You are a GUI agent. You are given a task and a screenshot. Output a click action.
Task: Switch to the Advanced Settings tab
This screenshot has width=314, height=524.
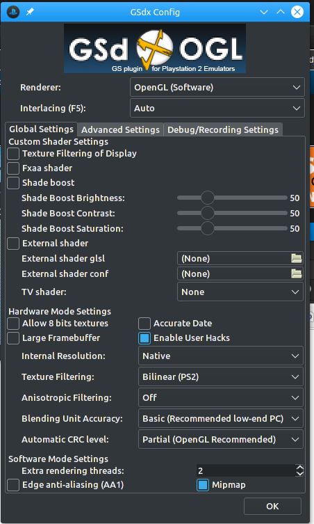tap(120, 129)
